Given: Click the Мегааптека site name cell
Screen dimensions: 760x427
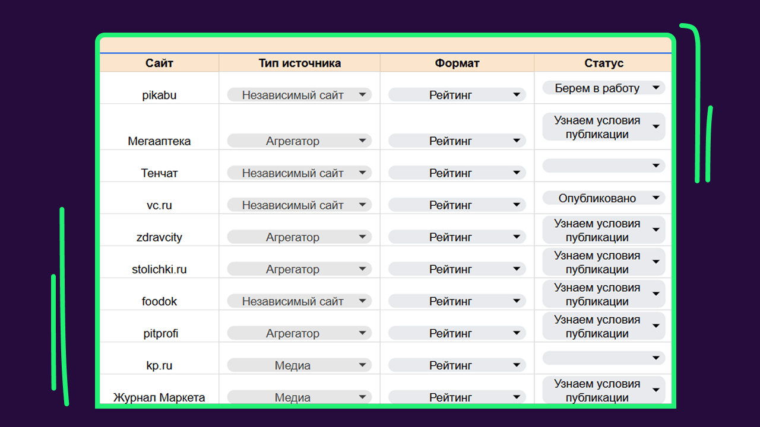Looking at the screenshot, I should click(x=159, y=141).
